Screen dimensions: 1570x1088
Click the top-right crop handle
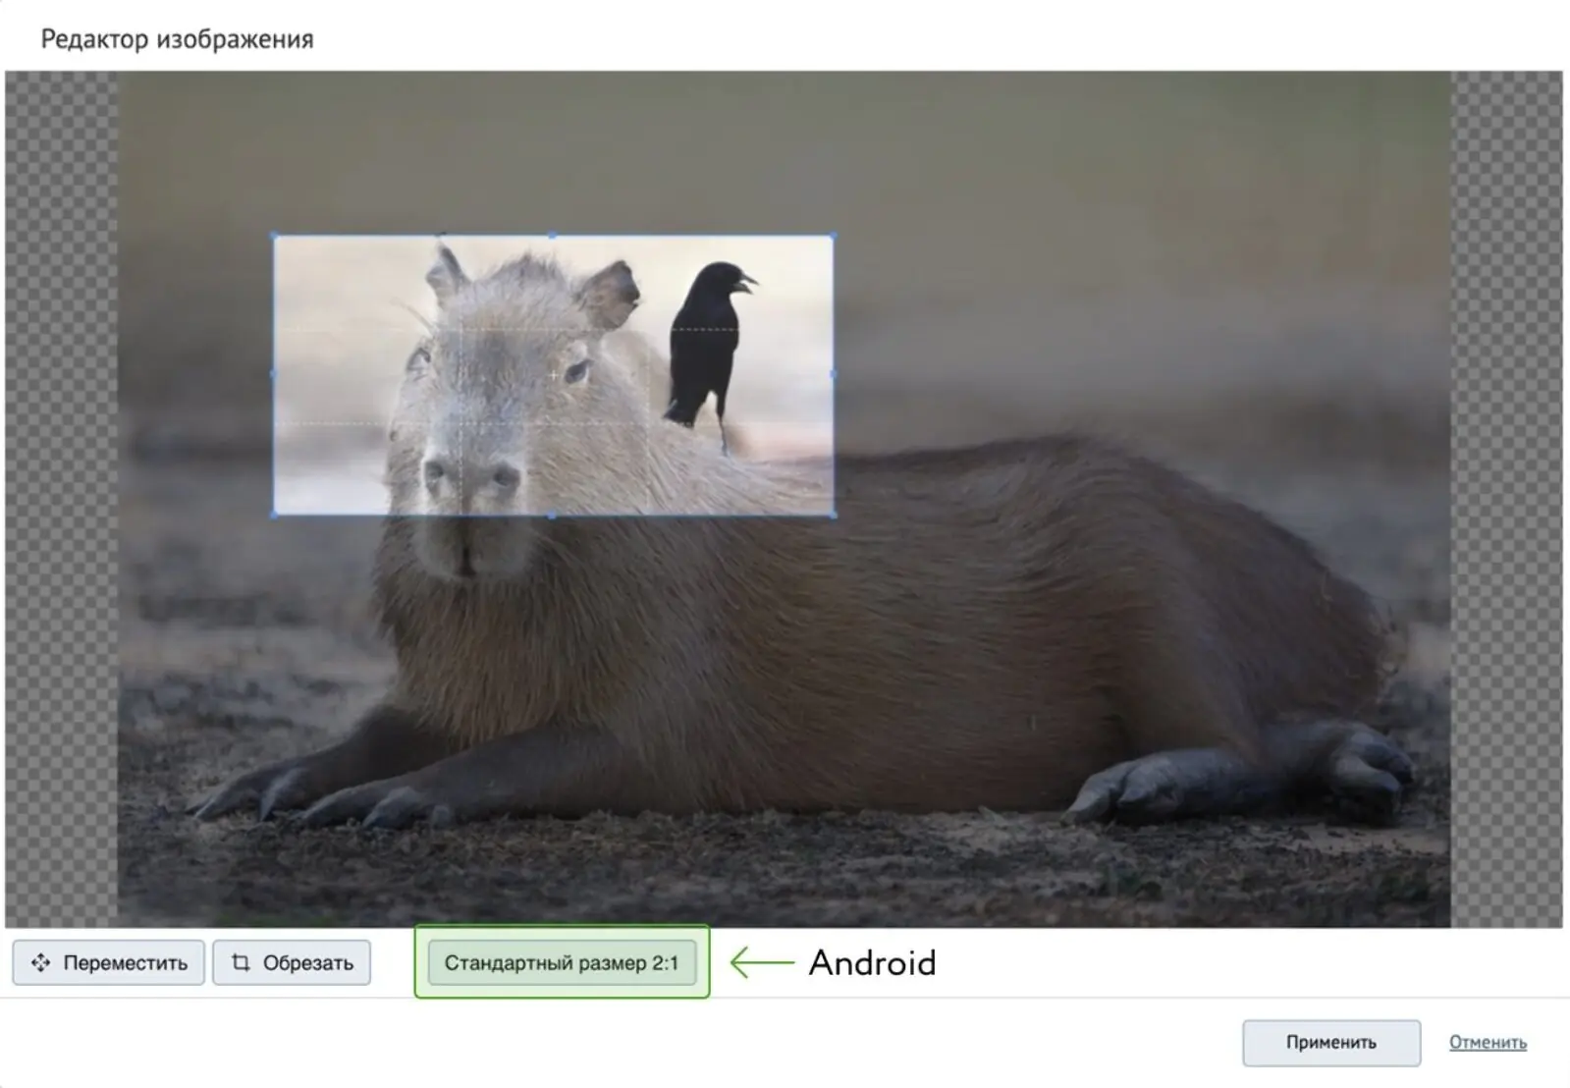(833, 236)
